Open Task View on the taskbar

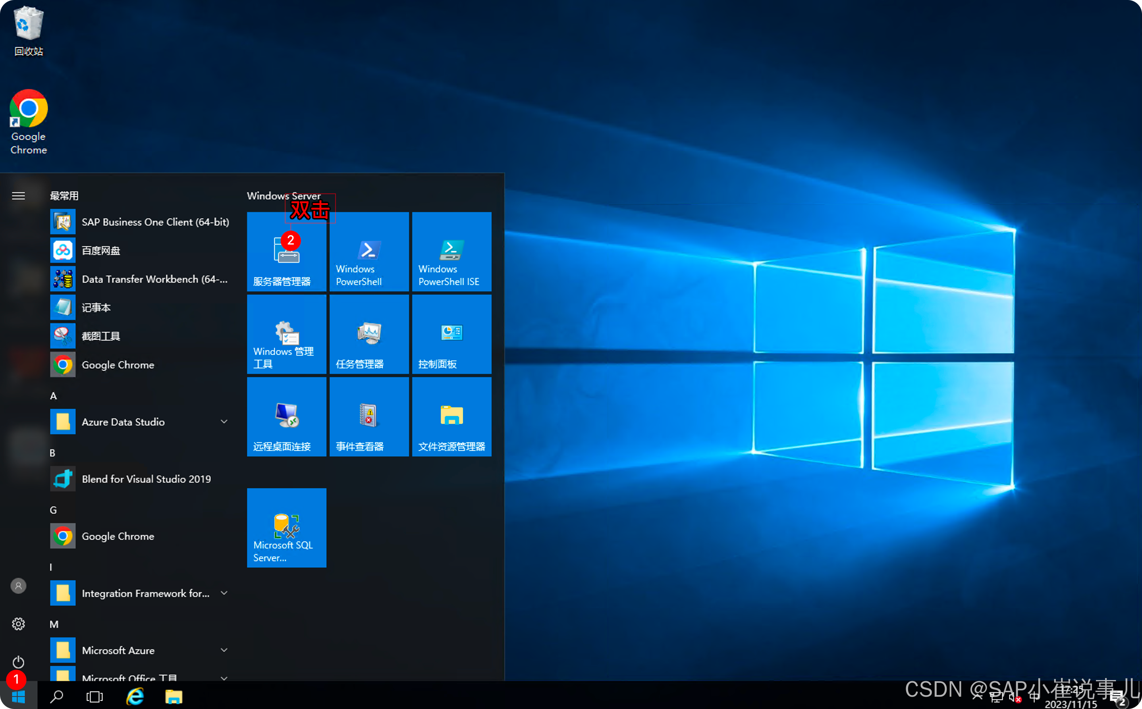(x=95, y=696)
